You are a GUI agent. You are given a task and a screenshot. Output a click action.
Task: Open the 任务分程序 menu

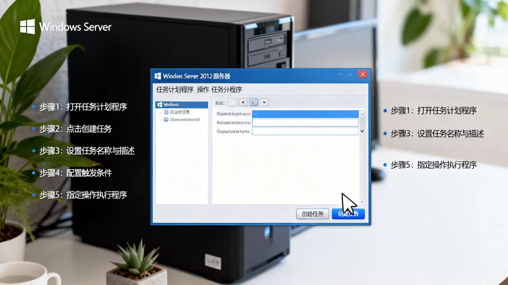[227, 89]
